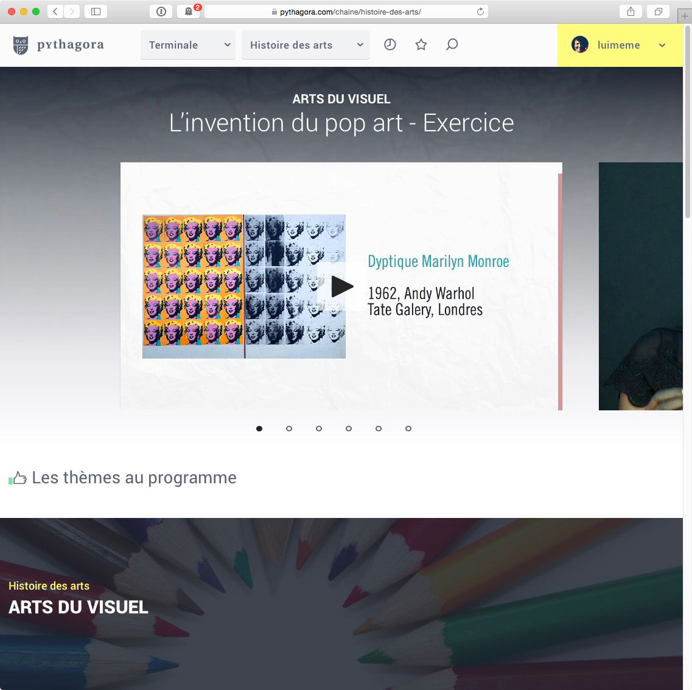
Task: Open favorites via the star icon
Action: click(421, 44)
